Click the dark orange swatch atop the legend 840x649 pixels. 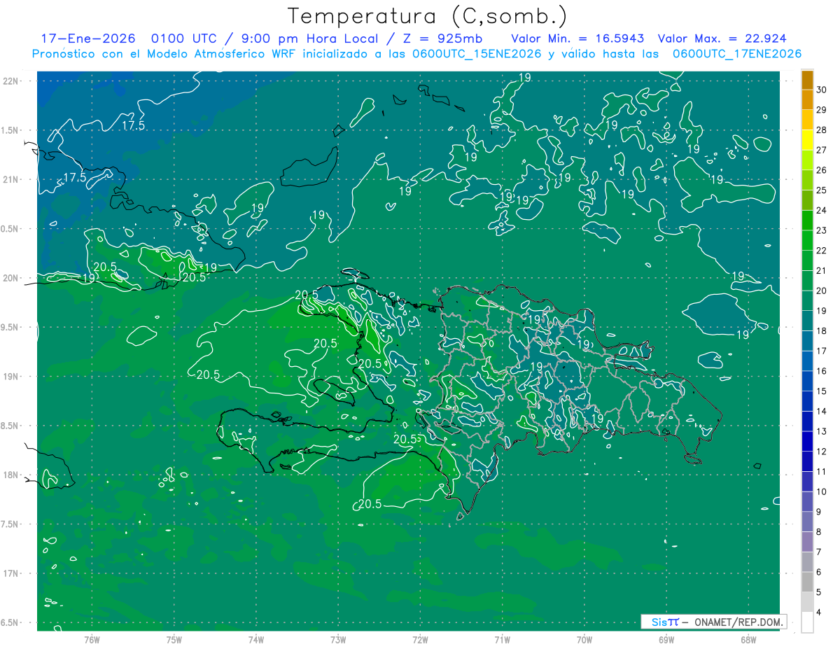807,80
